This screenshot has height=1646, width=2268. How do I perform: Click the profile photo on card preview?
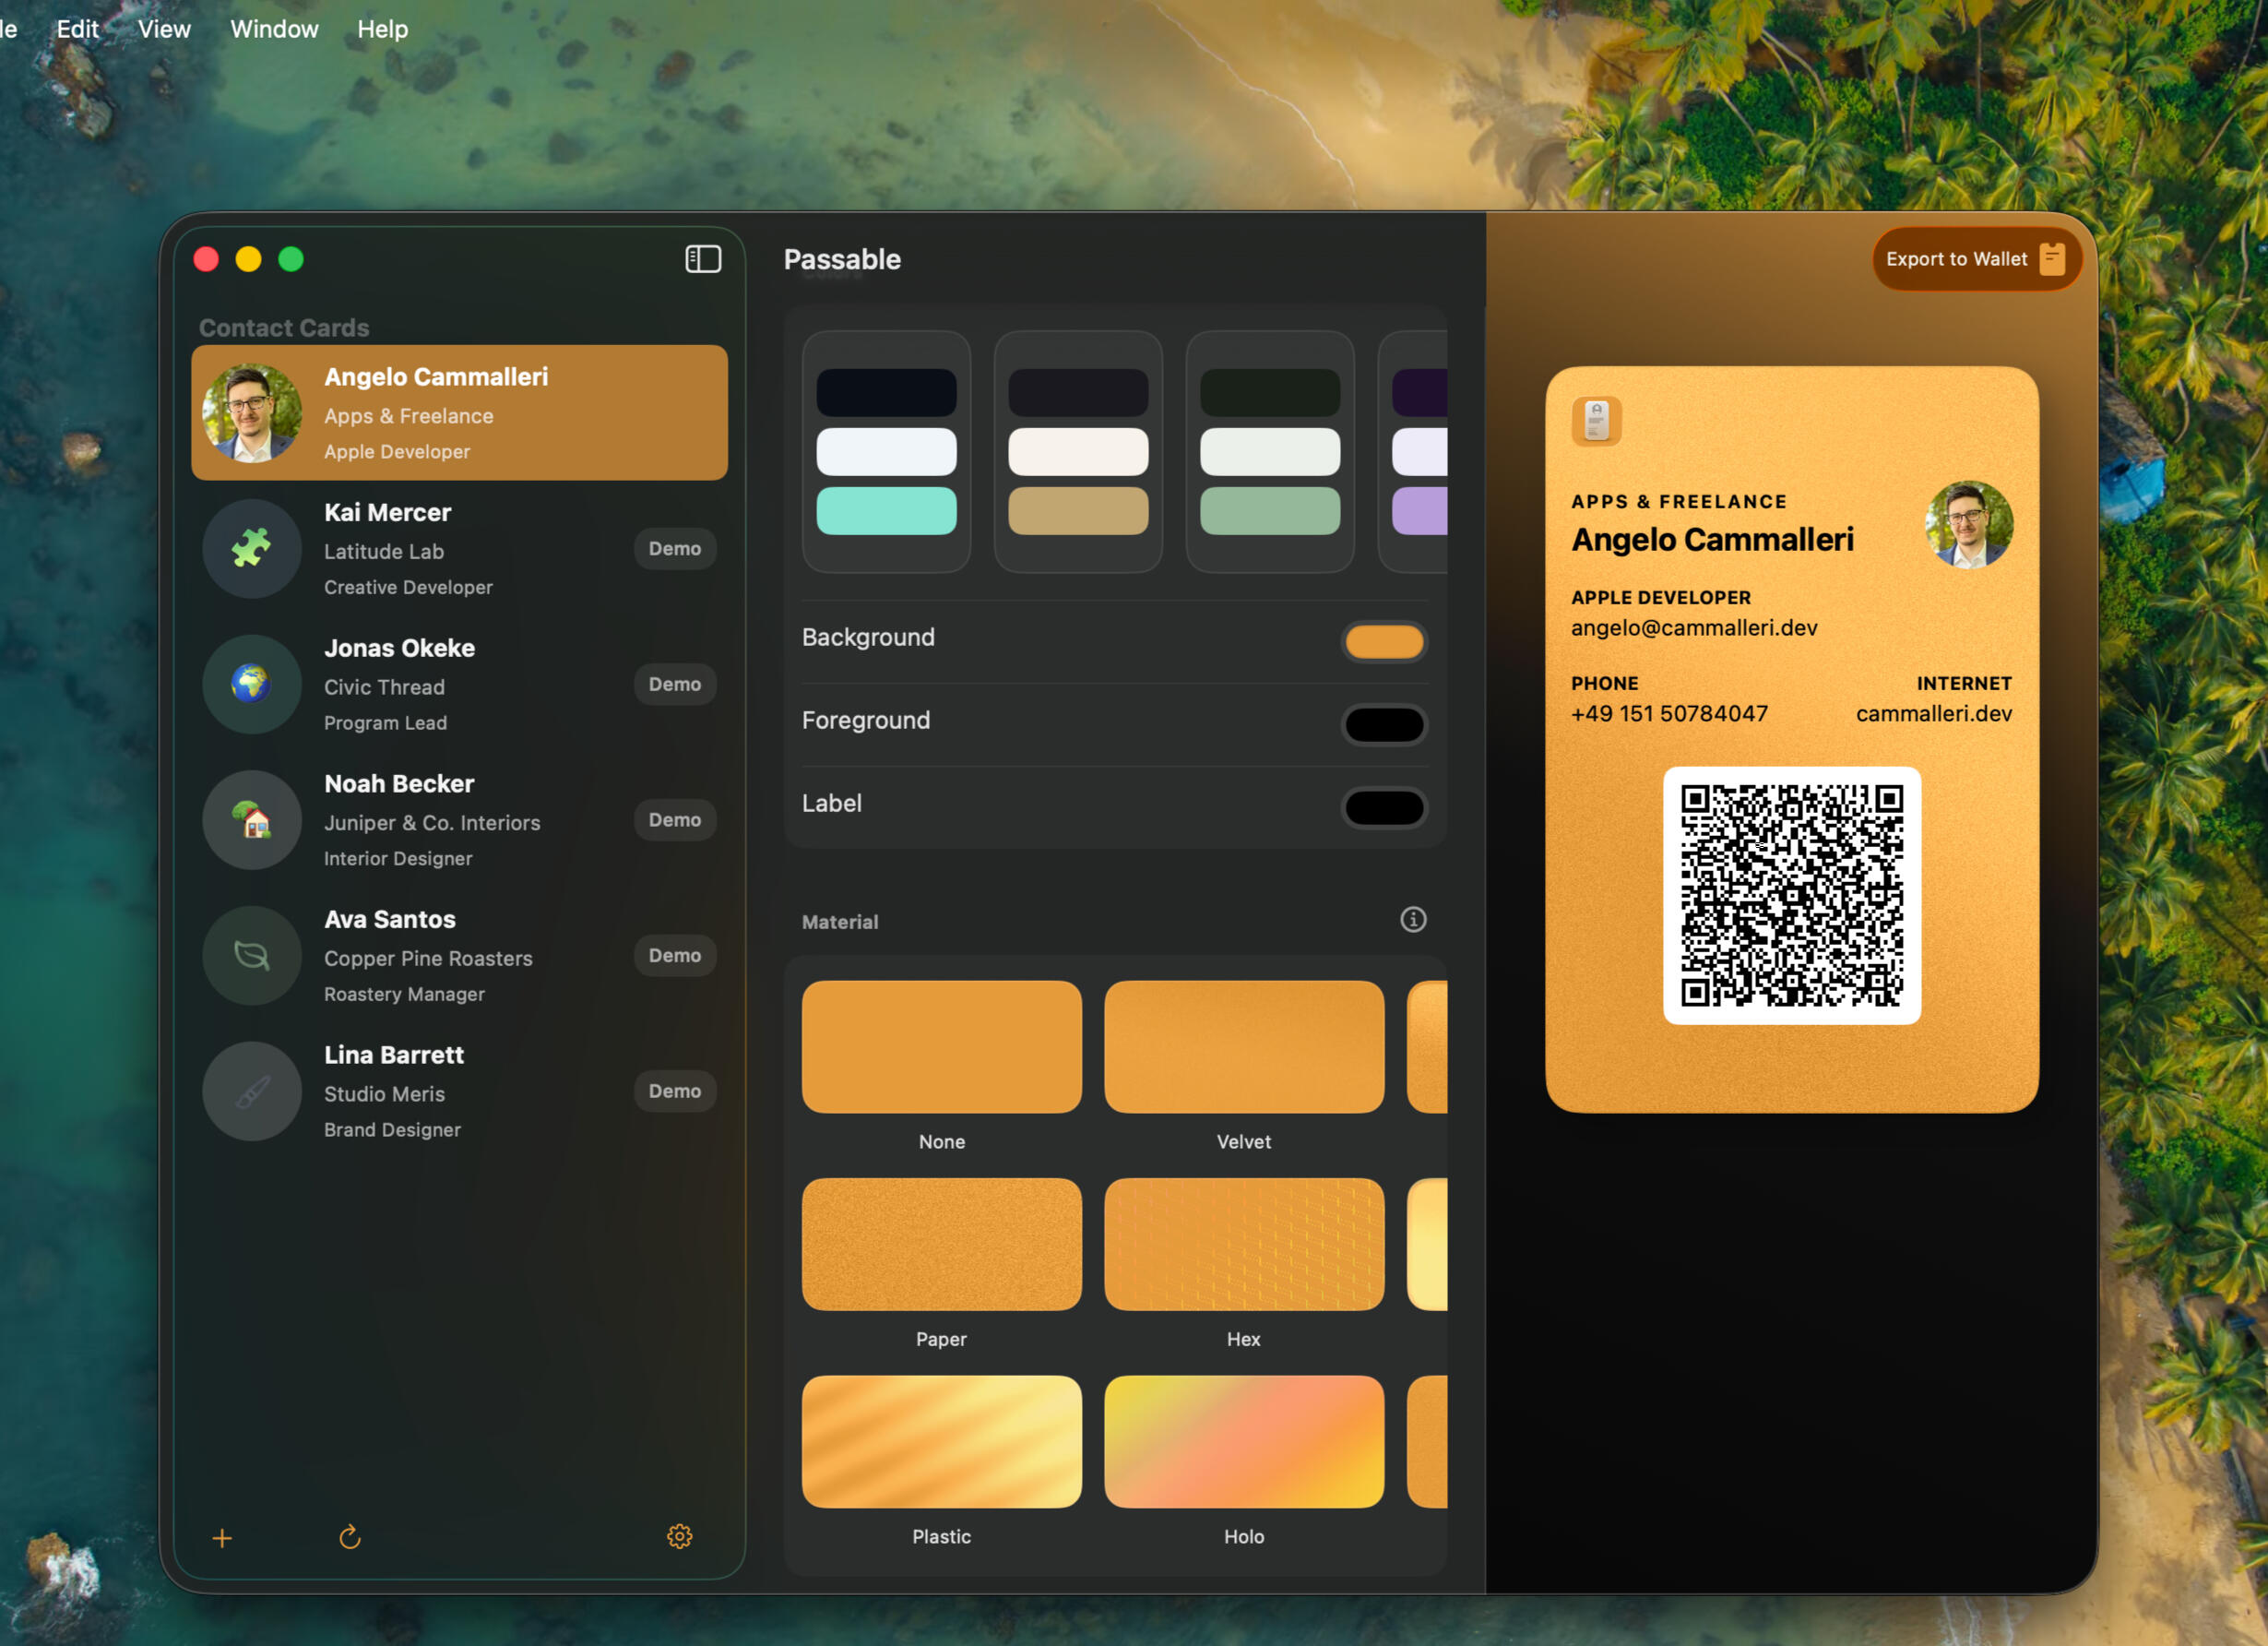pos(1969,524)
